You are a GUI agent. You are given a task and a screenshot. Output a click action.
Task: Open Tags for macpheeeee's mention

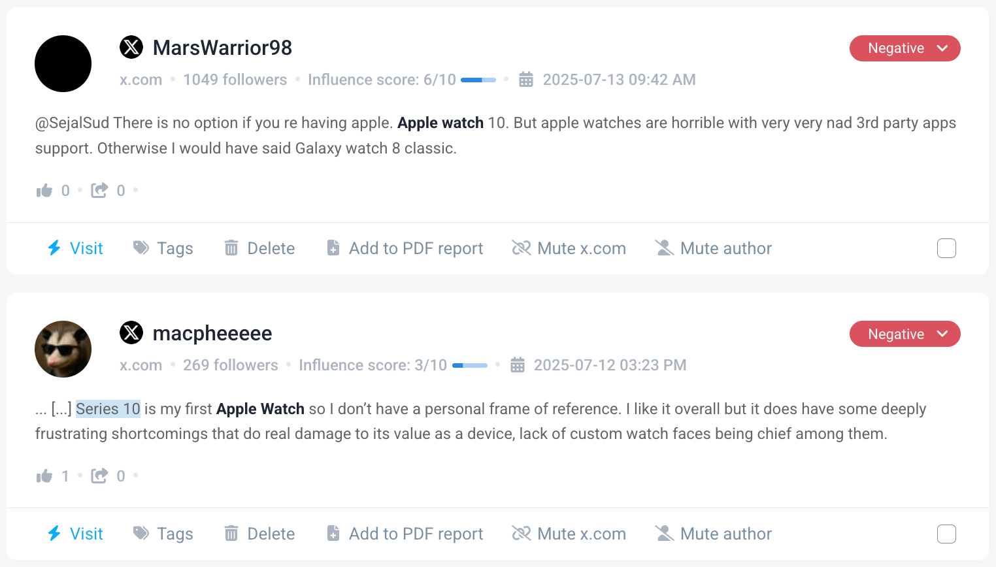pos(163,534)
